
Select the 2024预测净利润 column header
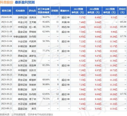[94, 11]
